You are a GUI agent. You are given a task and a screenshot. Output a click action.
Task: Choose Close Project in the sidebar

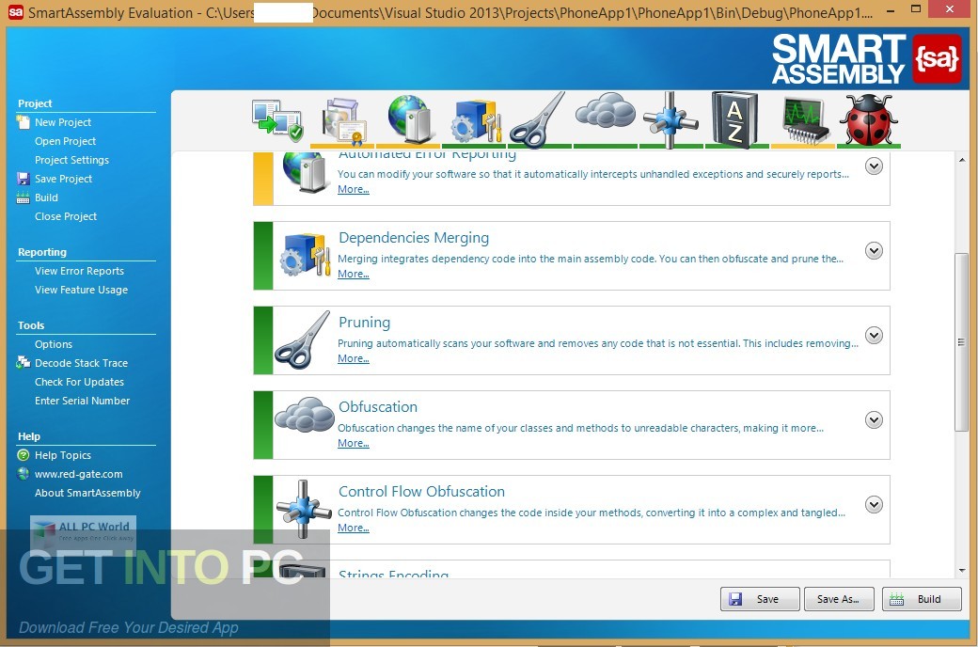66,216
